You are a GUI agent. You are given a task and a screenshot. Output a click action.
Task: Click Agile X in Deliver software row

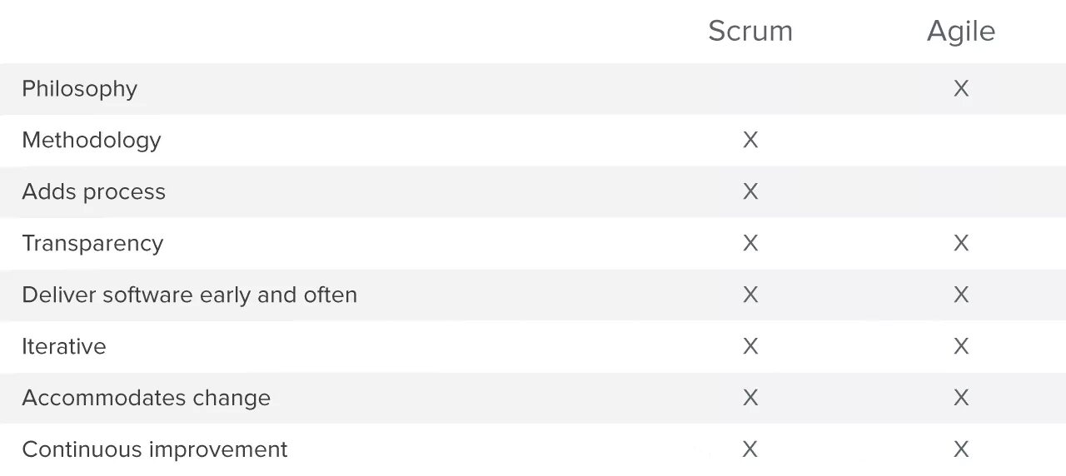pos(960,295)
